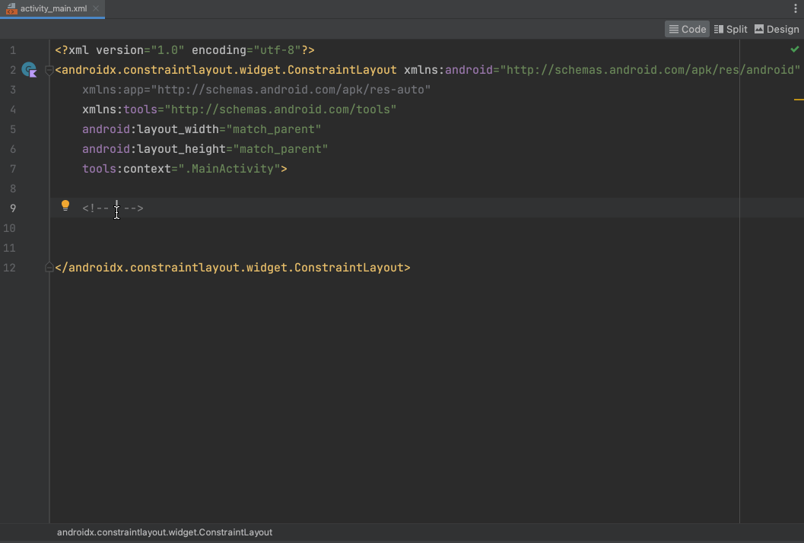Click the related Kotlin file gutter icon
The width and height of the screenshot is (804, 543).
click(x=29, y=70)
